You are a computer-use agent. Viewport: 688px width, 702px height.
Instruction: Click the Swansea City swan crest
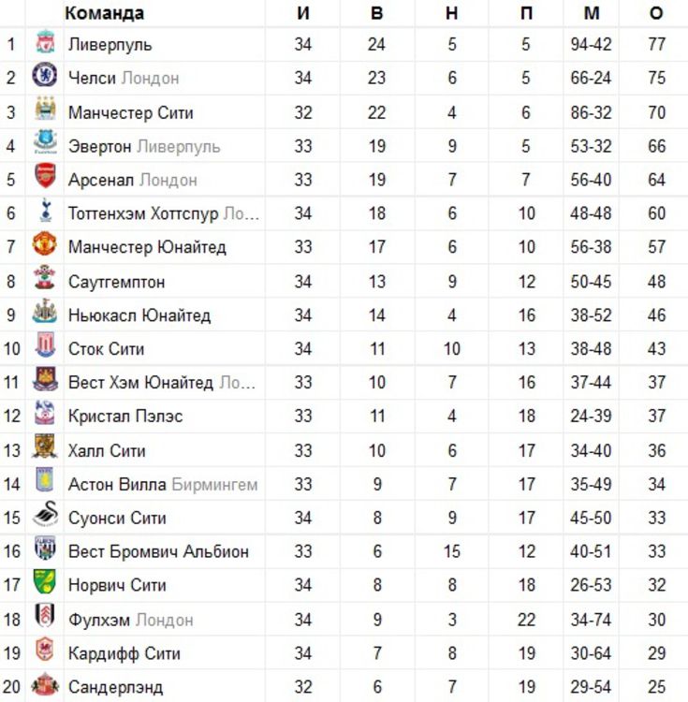[x=46, y=514]
